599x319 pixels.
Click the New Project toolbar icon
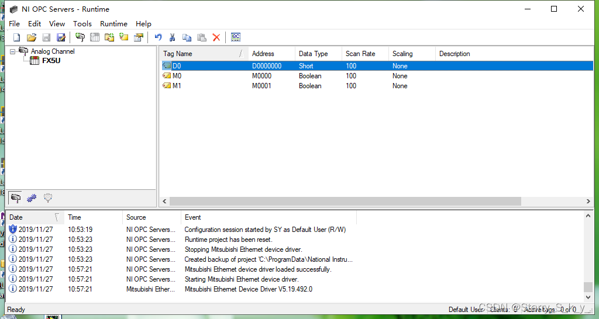coord(16,37)
